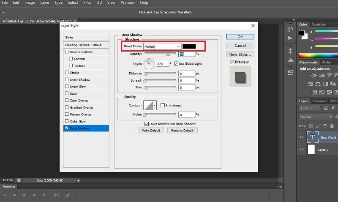Open the Timeline panel flyout menu

[280, 186]
